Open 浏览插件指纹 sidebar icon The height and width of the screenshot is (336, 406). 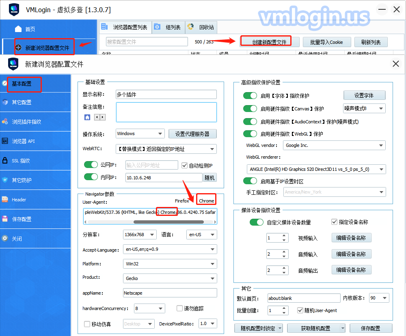pos(5,121)
